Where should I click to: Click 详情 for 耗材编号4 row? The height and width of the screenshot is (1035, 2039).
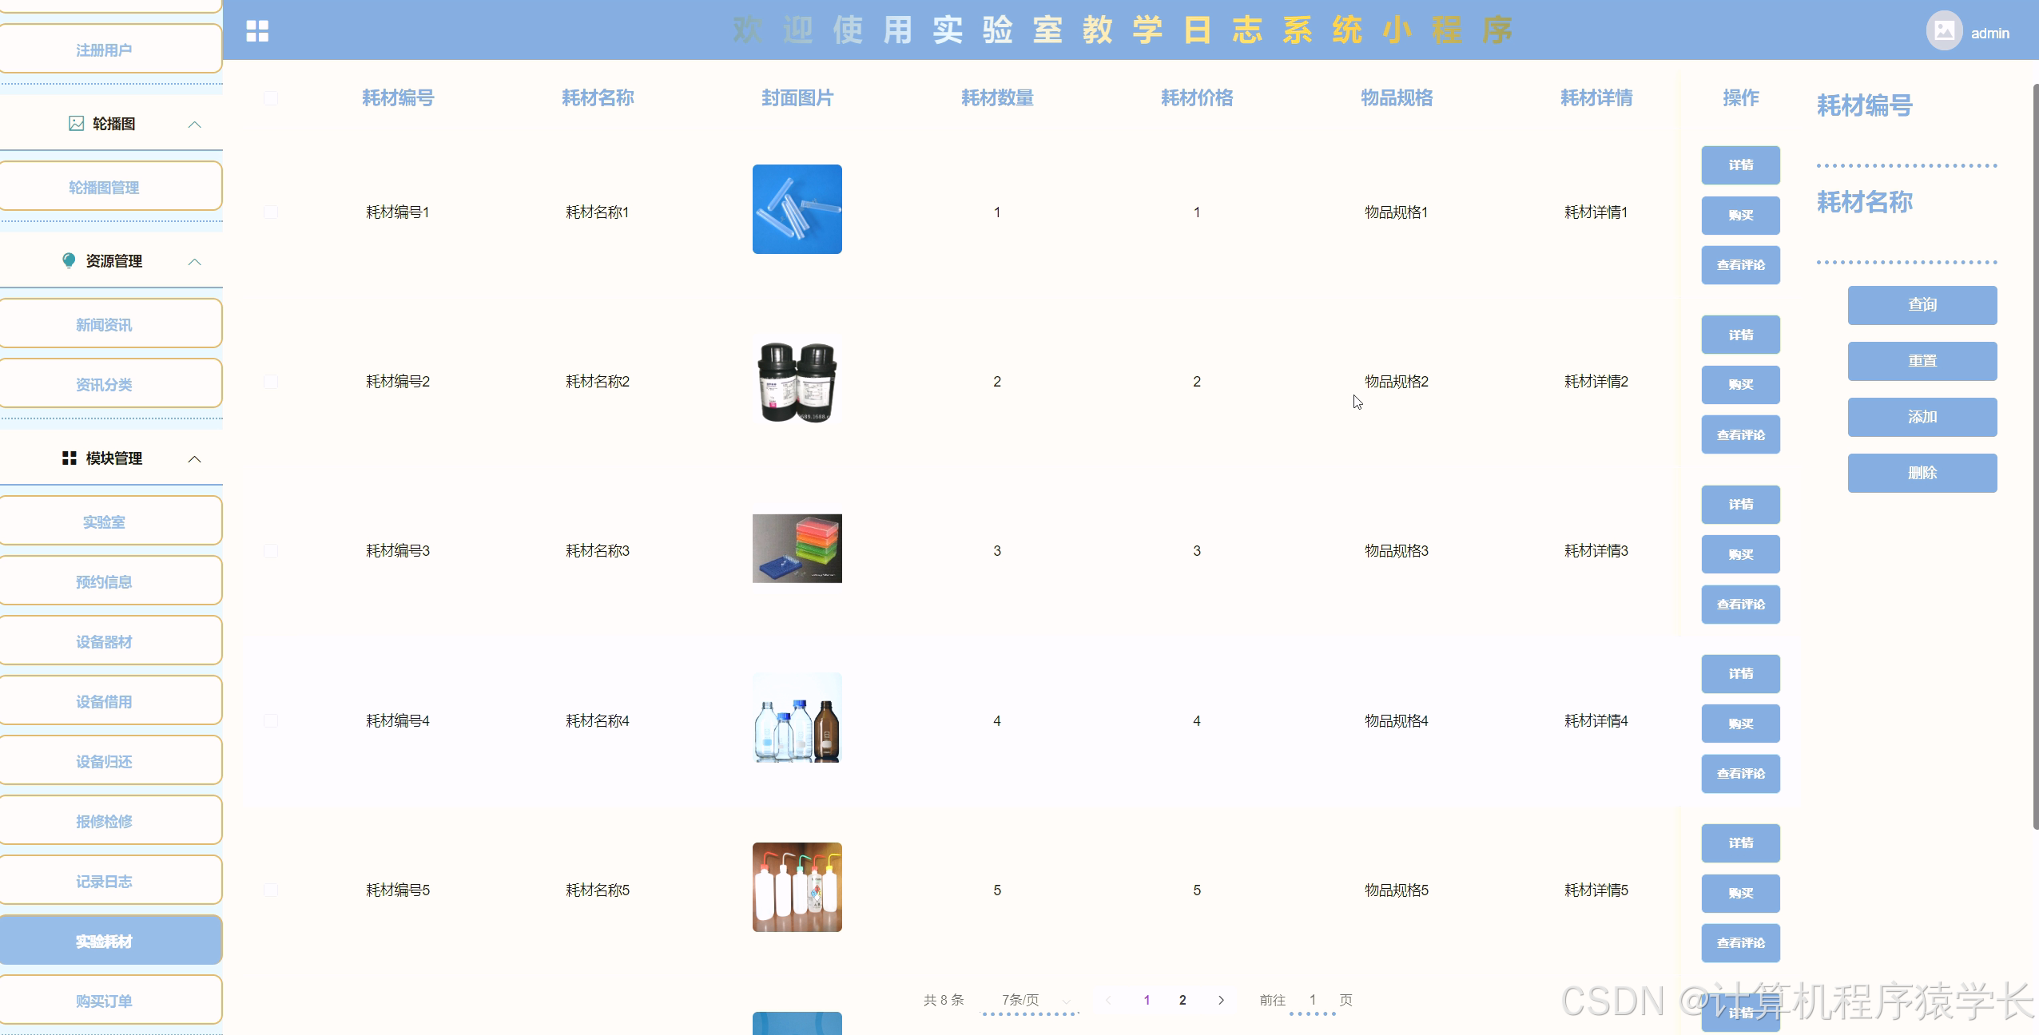click(x=1741, y=674)
